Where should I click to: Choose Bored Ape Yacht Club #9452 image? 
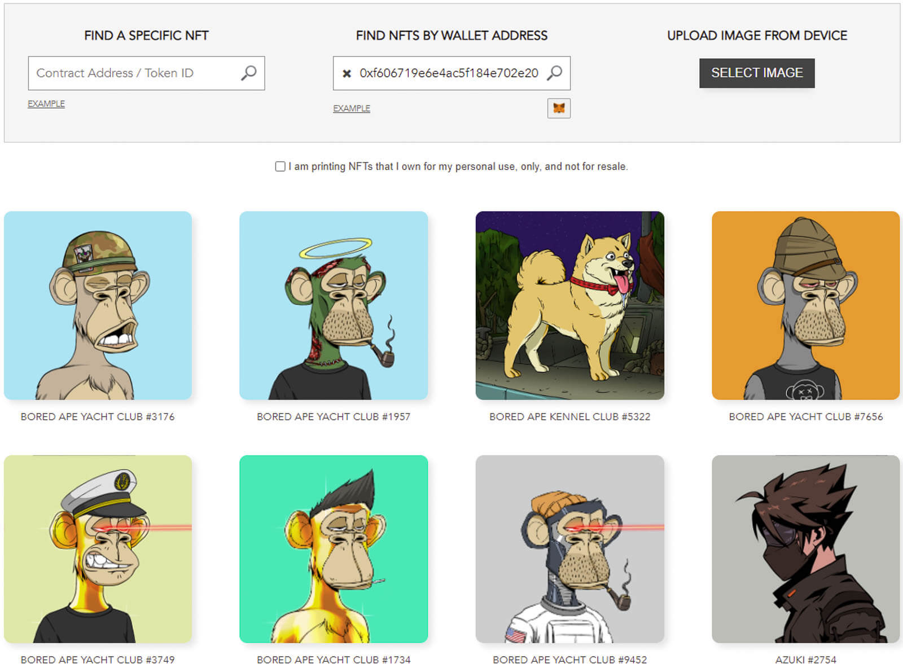point(569,549)
